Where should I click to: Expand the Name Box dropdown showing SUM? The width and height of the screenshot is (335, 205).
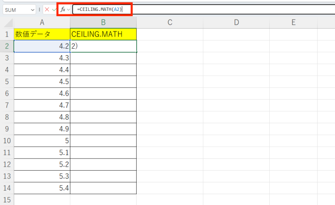[x=33, y=9]
